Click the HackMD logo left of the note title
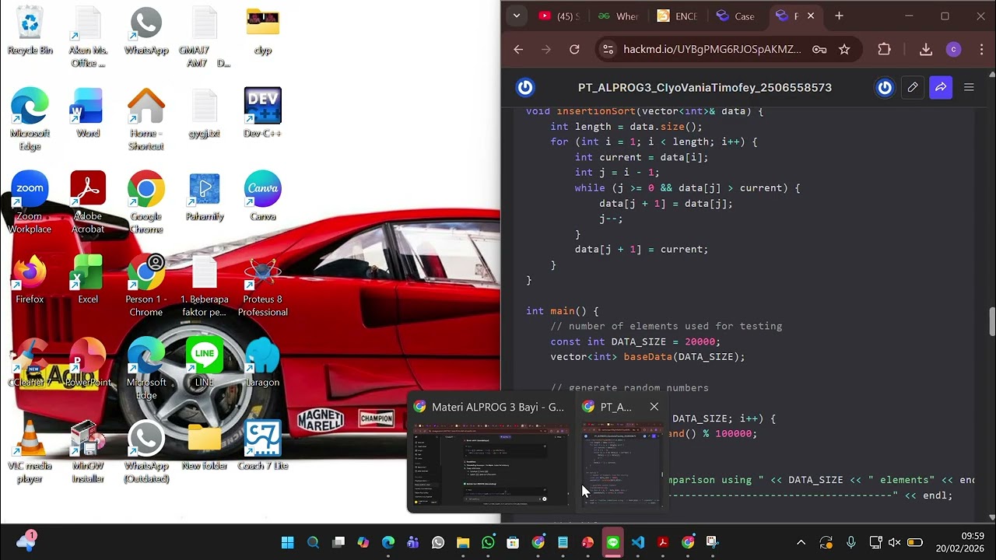This screenshot has height=560, width=996. pos(525,87)
